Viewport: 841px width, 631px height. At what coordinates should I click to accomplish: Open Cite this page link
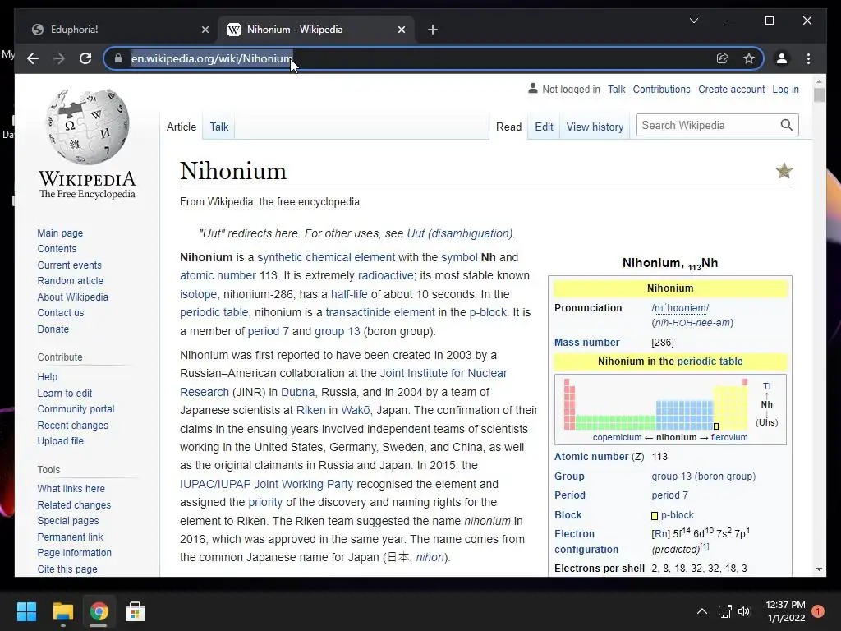coord(67,569)
